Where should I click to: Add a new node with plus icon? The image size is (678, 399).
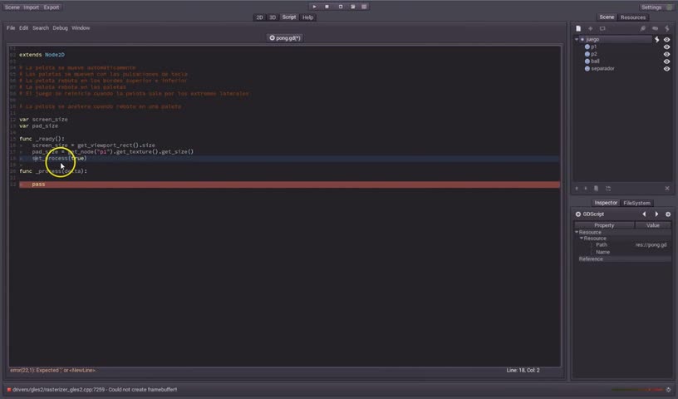pos(590,28)
